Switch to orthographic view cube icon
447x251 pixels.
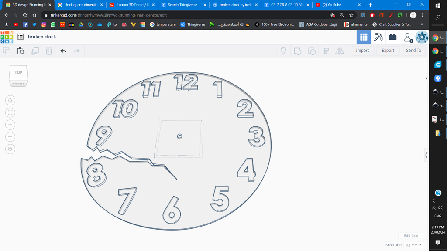[x=10, y=149]
